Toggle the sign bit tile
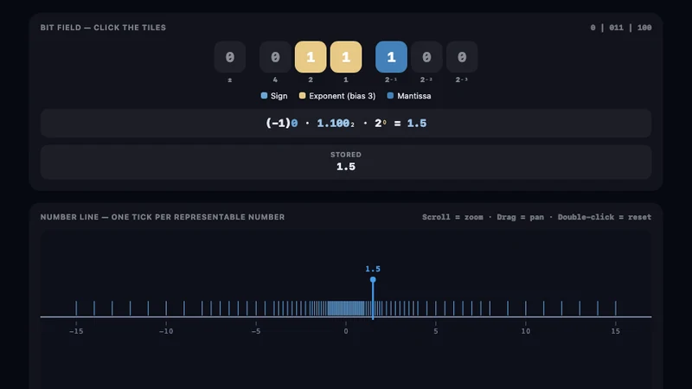The width and height of the screenshot is (692, 389). pyautogui.click(x=230, y=57)
